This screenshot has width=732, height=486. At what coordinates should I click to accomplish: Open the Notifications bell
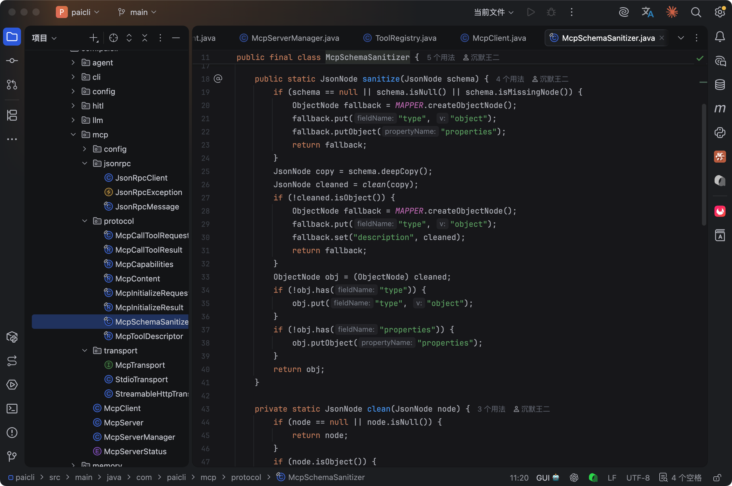(720, 37)
